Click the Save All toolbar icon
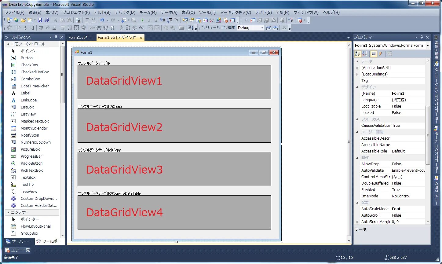The height and width of the screenshot is (264, 442). [x=46, y=20]
